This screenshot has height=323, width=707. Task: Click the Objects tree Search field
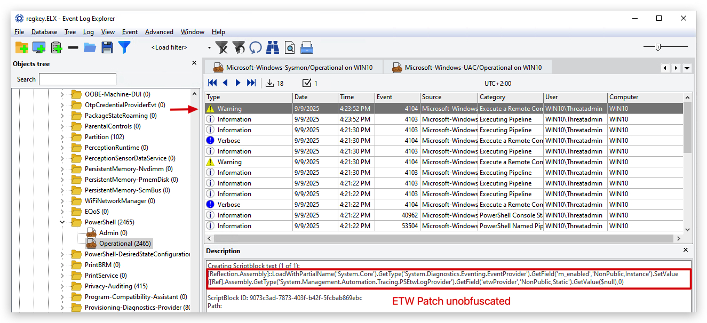click(x=77, y=79)
